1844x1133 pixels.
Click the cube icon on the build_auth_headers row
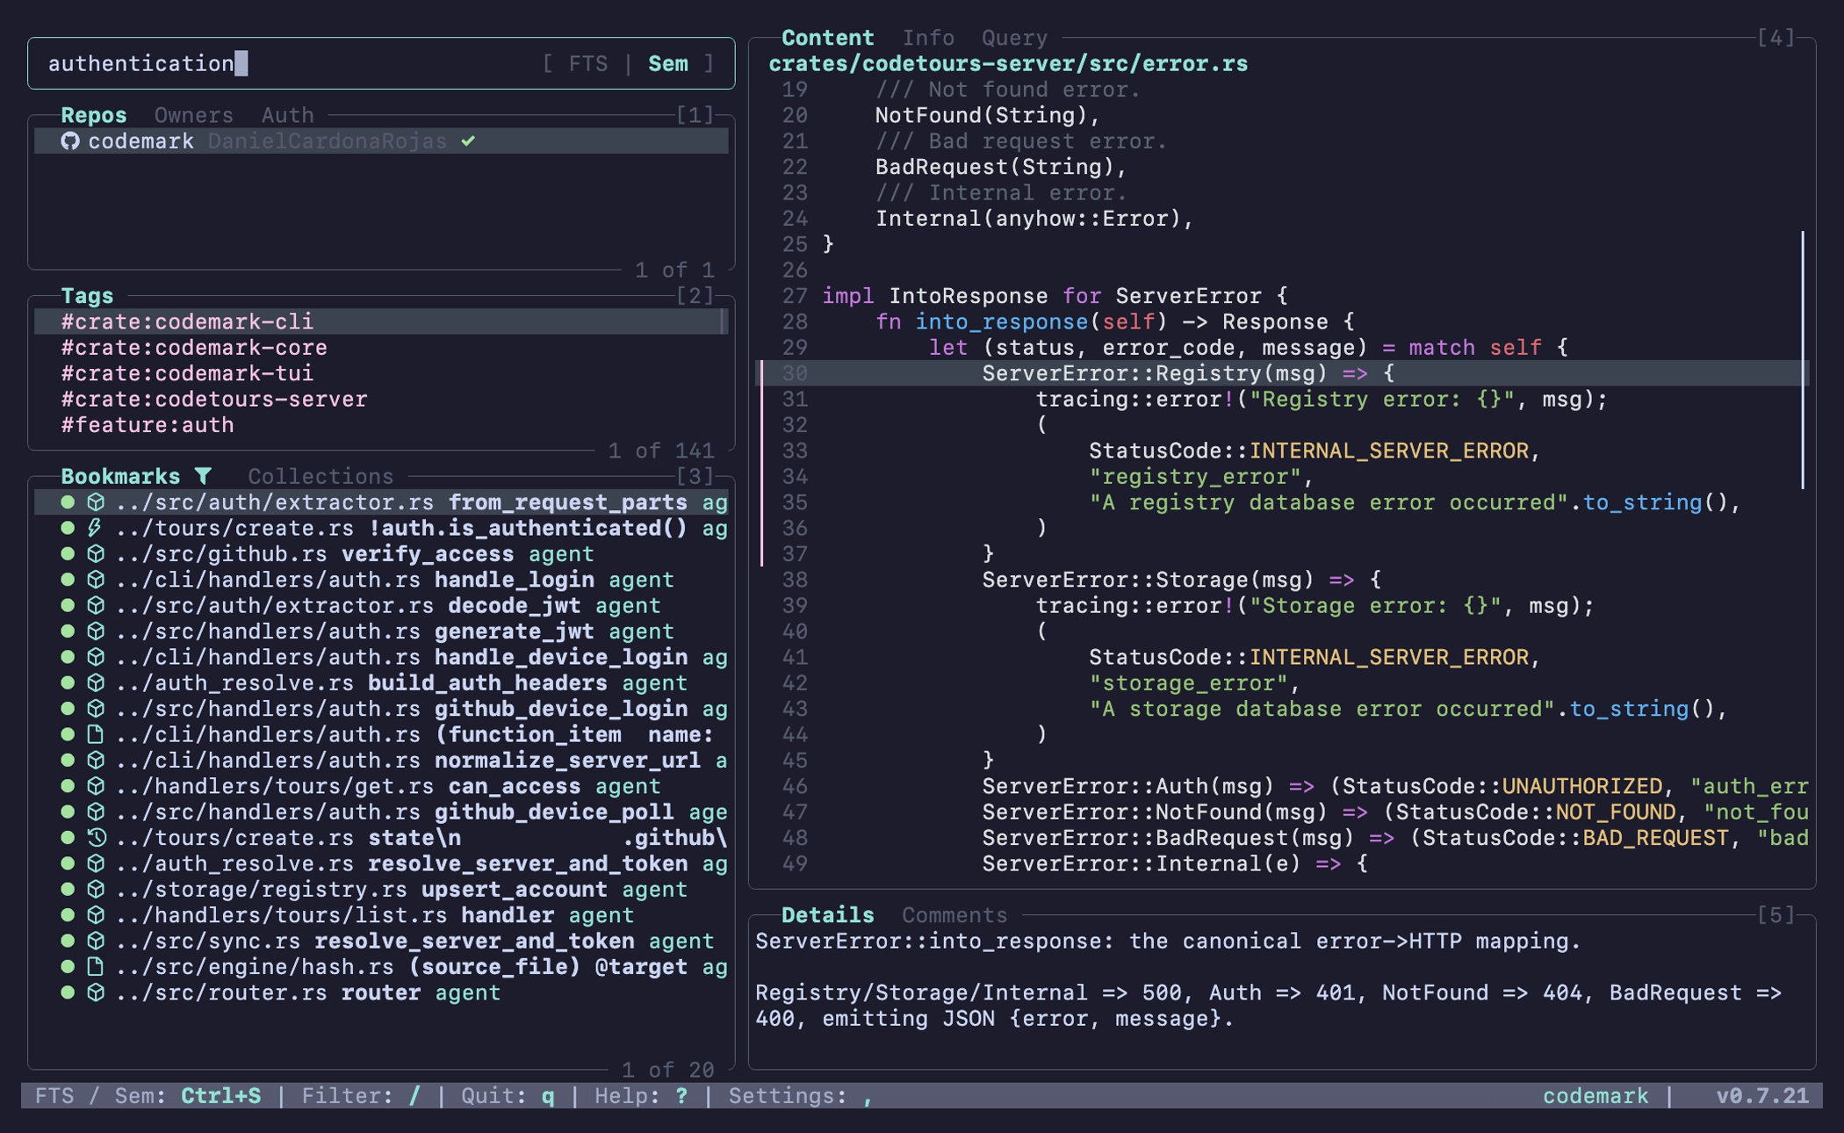[96, 683]
